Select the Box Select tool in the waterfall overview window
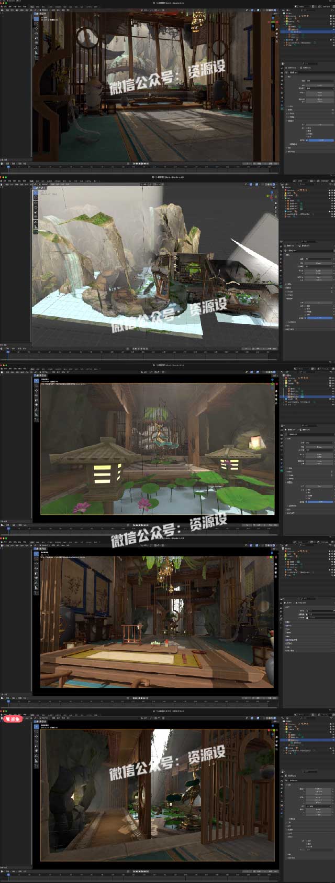 (x=36, y=193)
